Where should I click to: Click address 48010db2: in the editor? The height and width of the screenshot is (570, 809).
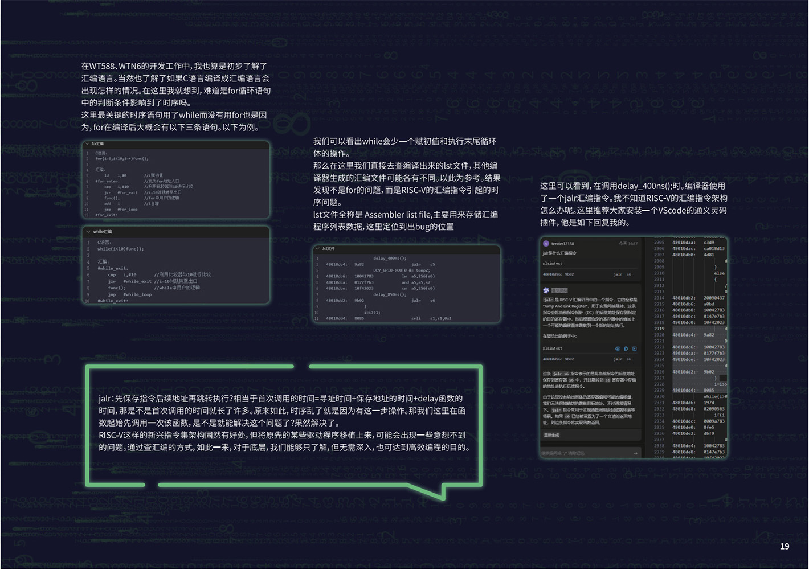pos(683,298)
